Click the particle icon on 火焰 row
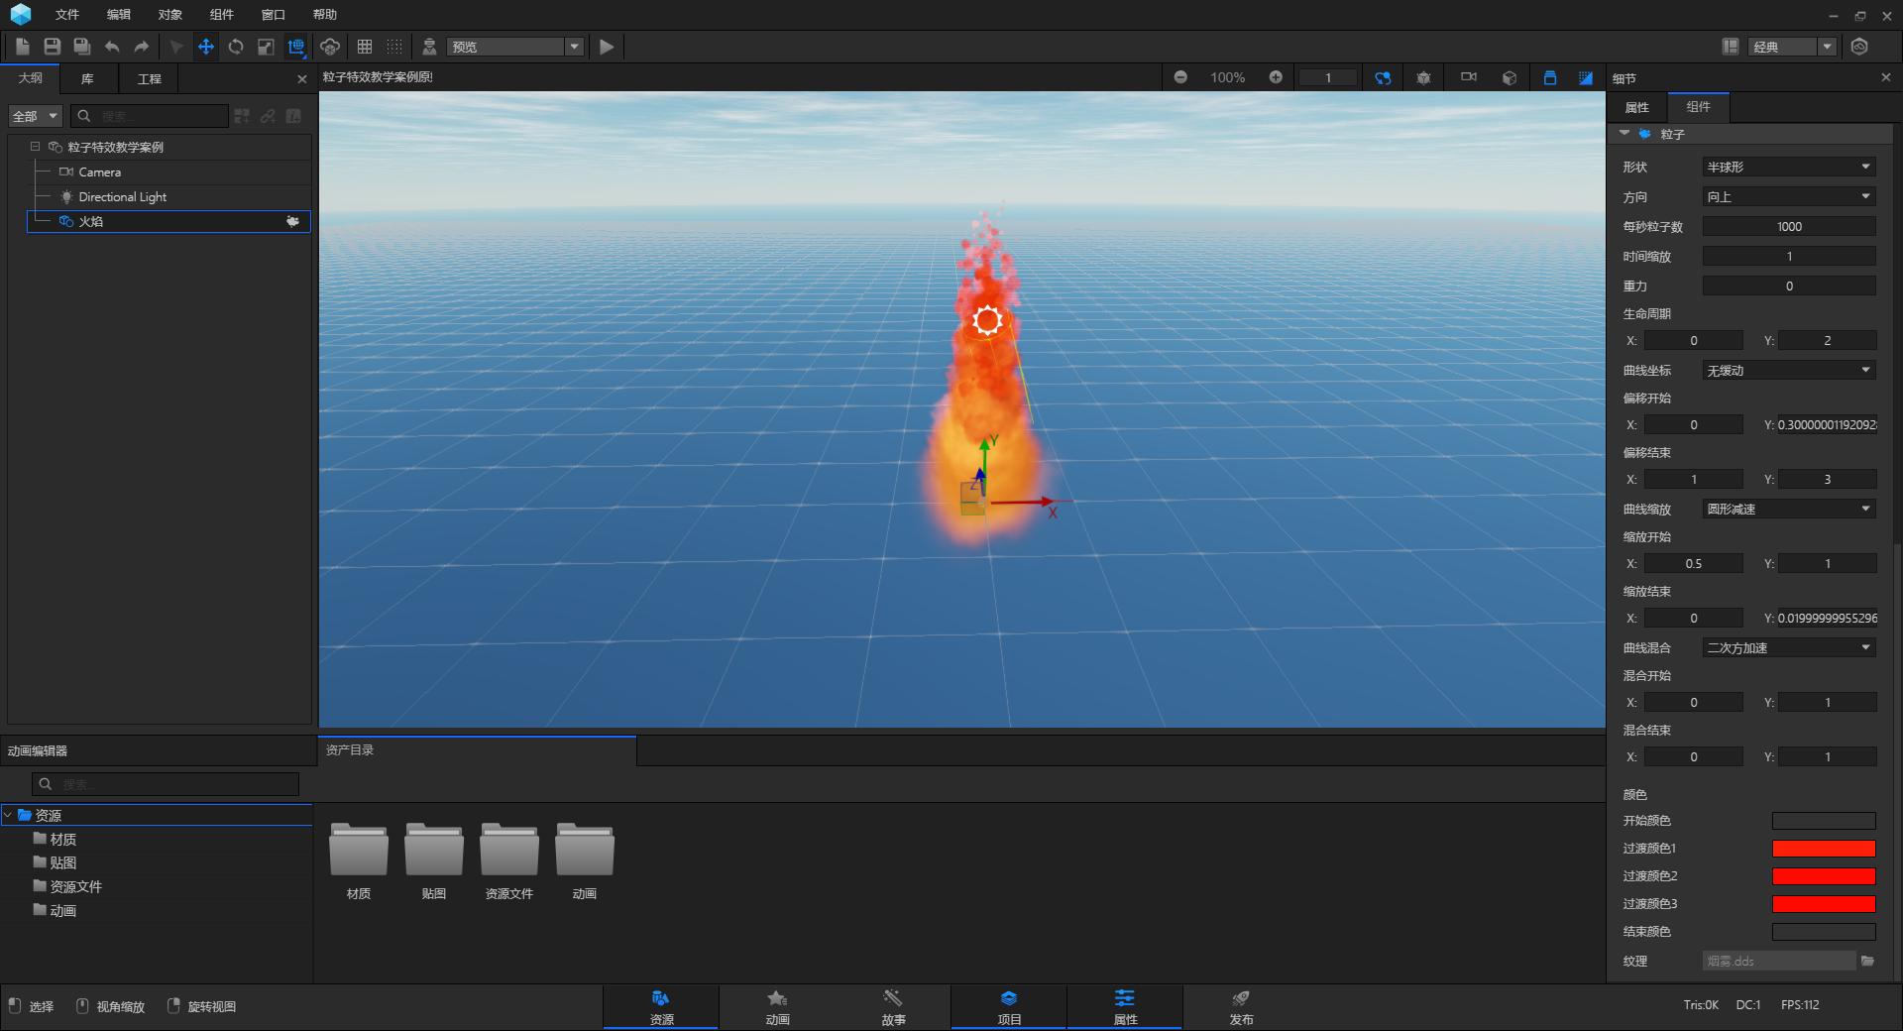Image resolution: width=1903 pixels, height=1031 pixels. [292, 221]
